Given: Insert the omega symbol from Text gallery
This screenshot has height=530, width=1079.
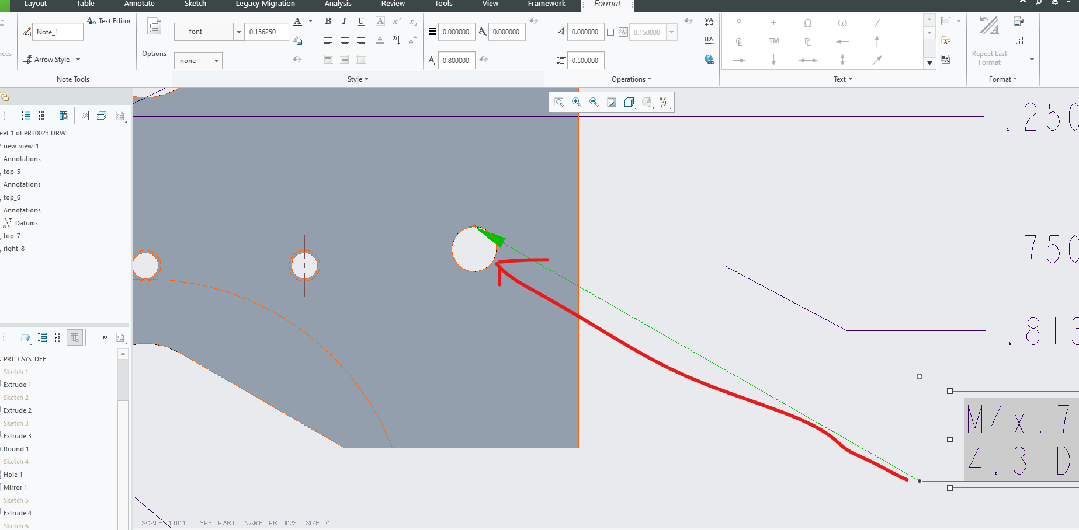Looking at the screenshot, I should point(808,23).
